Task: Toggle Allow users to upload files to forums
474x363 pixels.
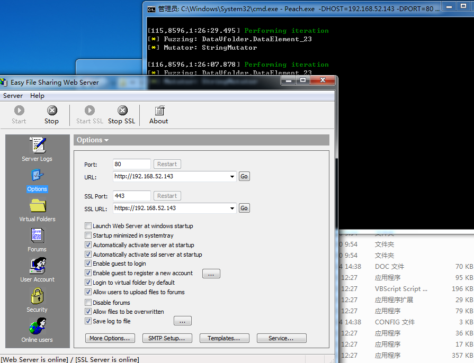Action: point(88,292)
